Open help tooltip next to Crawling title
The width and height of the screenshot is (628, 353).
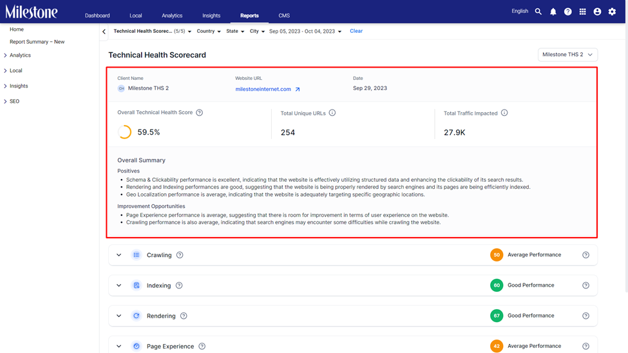click(180, 255)
